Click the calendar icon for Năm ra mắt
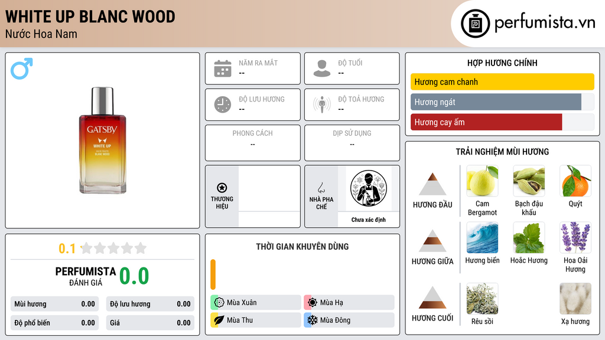Screen dimensions: 605x340 click(223, 68)
